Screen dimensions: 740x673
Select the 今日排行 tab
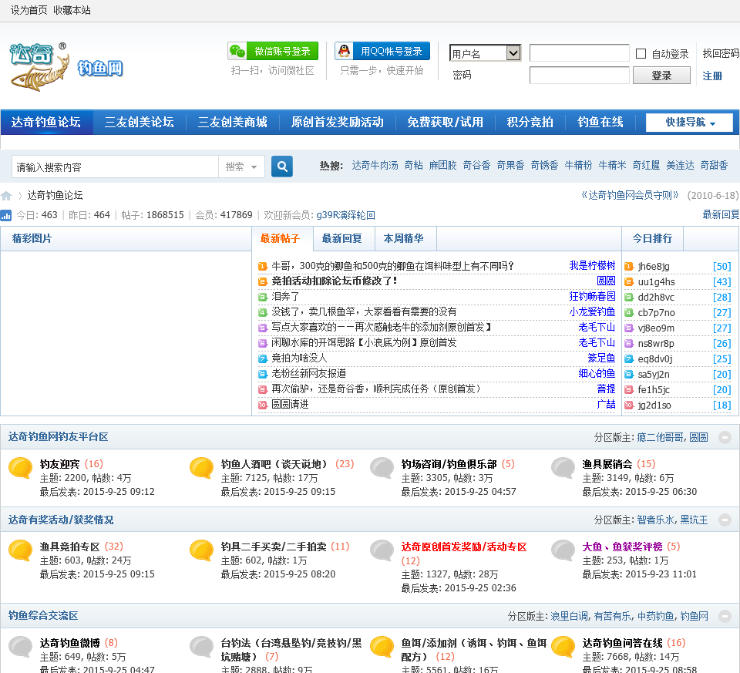[652, 239]
